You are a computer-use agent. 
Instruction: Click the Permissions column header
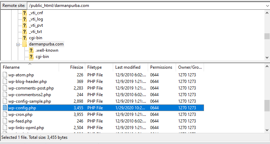tap(161, 67)
